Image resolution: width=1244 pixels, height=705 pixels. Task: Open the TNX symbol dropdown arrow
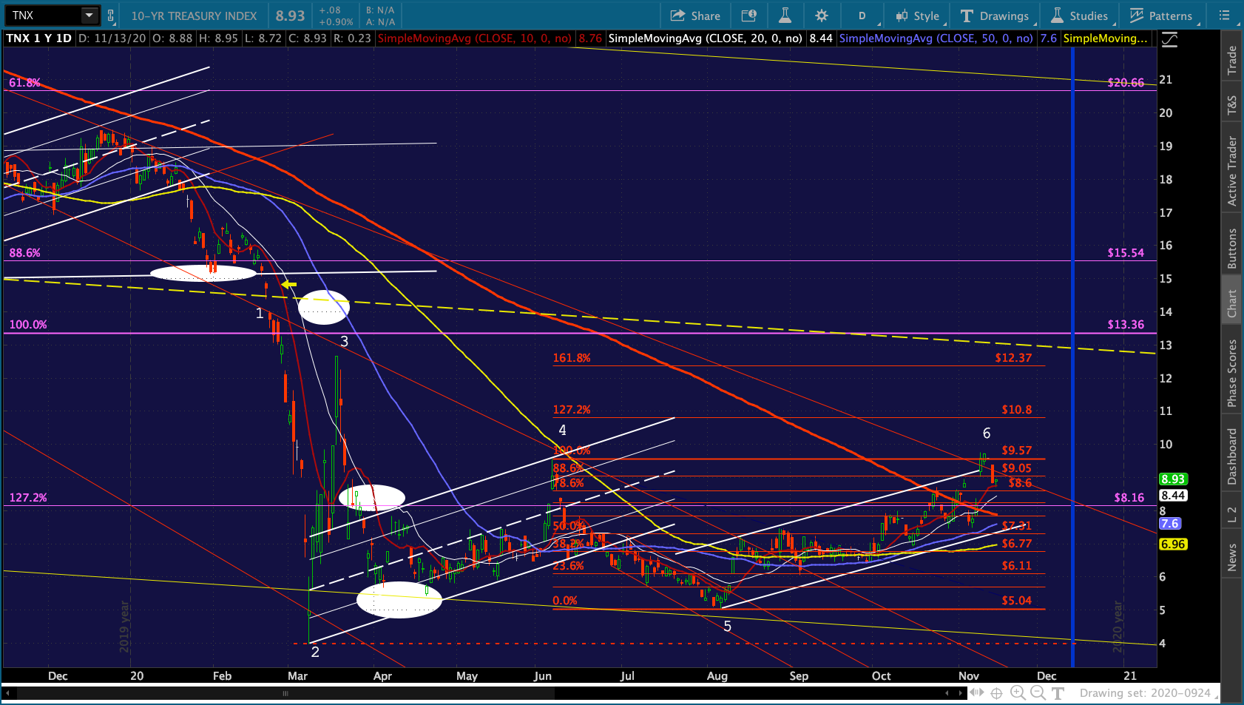point(89,16)
